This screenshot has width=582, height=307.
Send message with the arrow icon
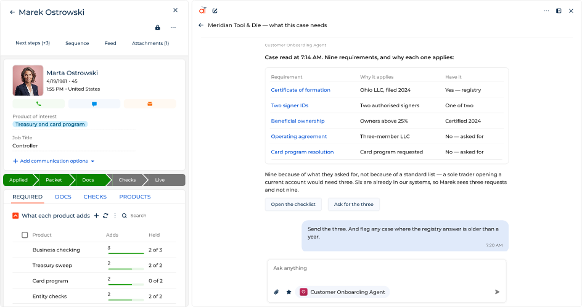click(497, 292)
